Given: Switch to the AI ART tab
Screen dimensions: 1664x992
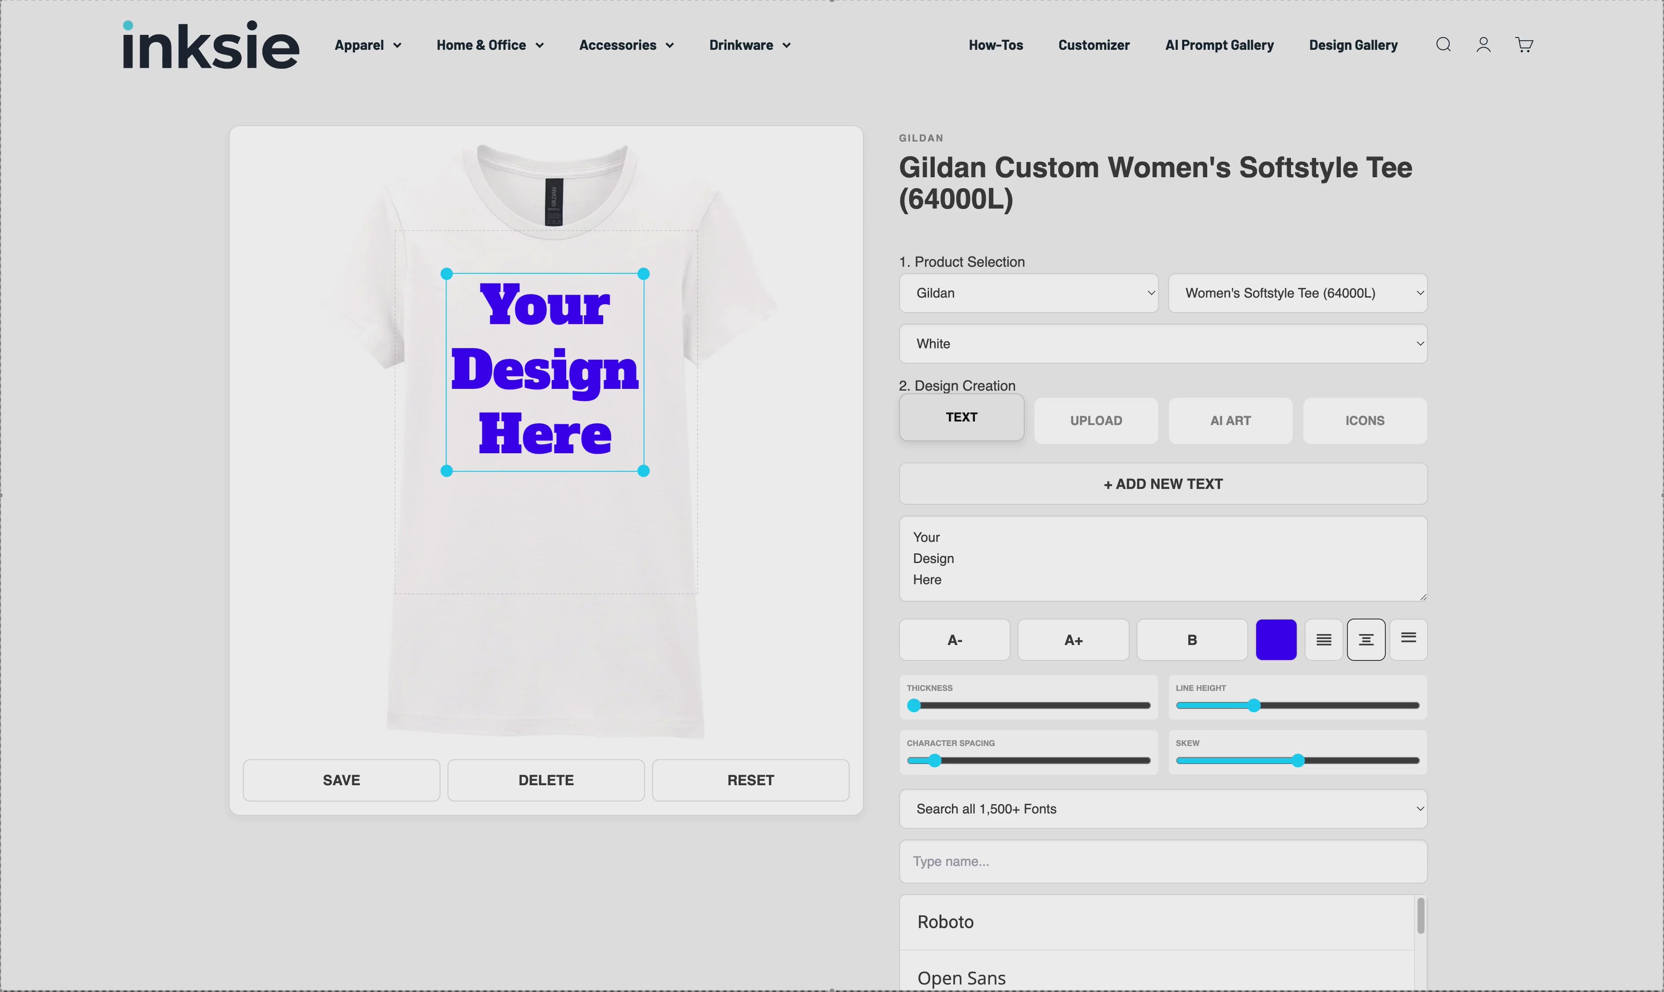Looking at the screenshot, I should [x=1230, y=421].
